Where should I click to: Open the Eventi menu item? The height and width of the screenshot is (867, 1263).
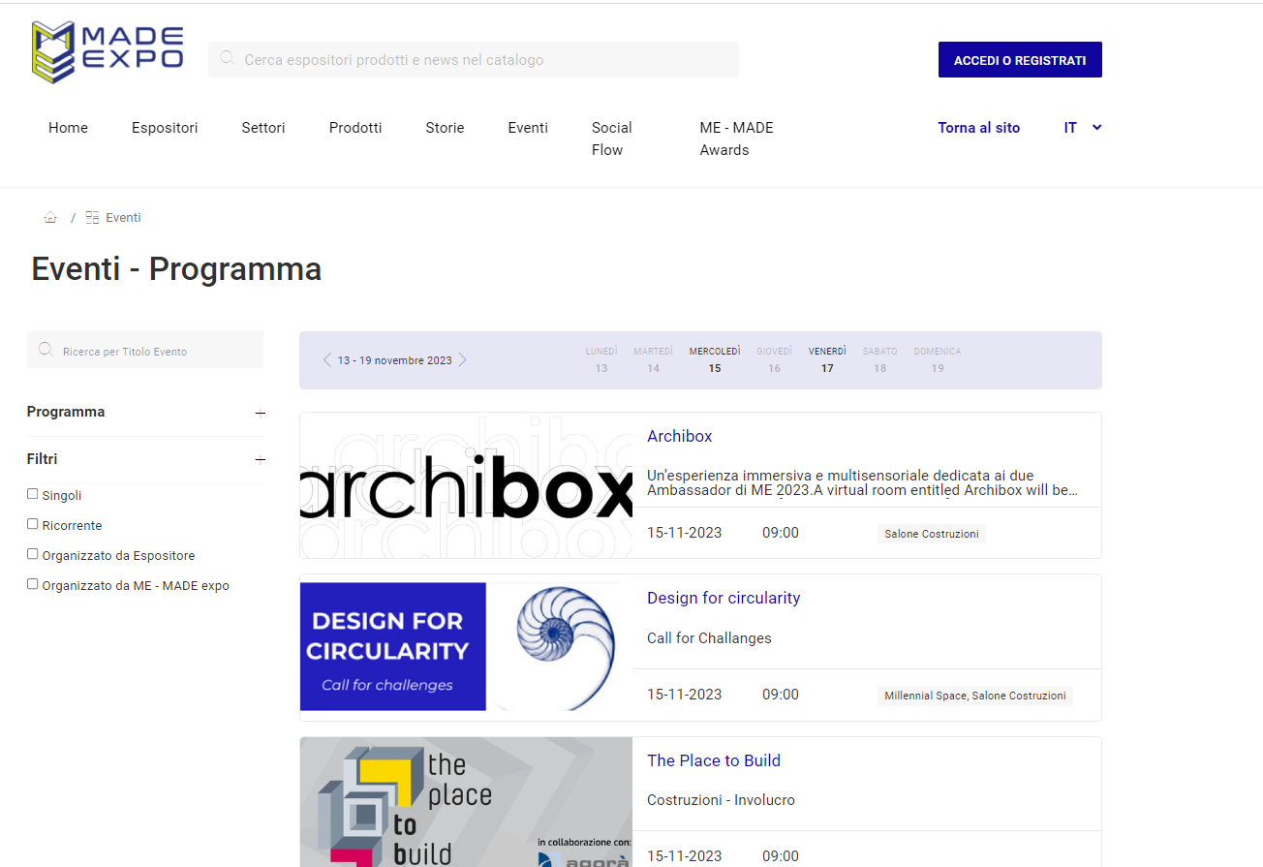pyautogui.click(x=528, y=128)
